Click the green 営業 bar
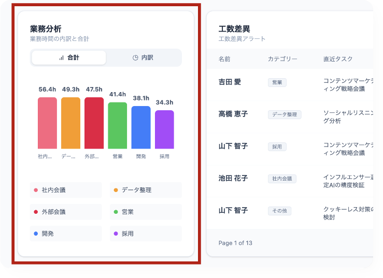 (118, 125)
